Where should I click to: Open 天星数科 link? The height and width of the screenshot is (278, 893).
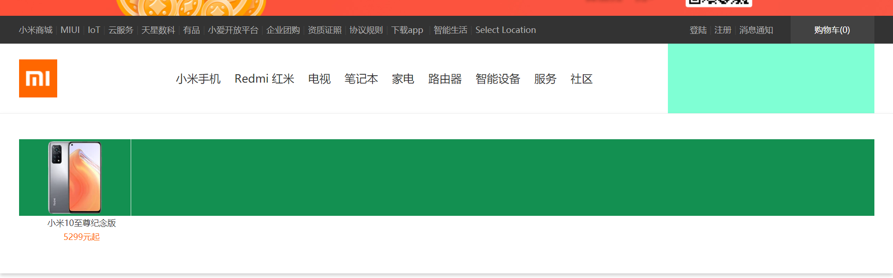[x=158, y=30]
